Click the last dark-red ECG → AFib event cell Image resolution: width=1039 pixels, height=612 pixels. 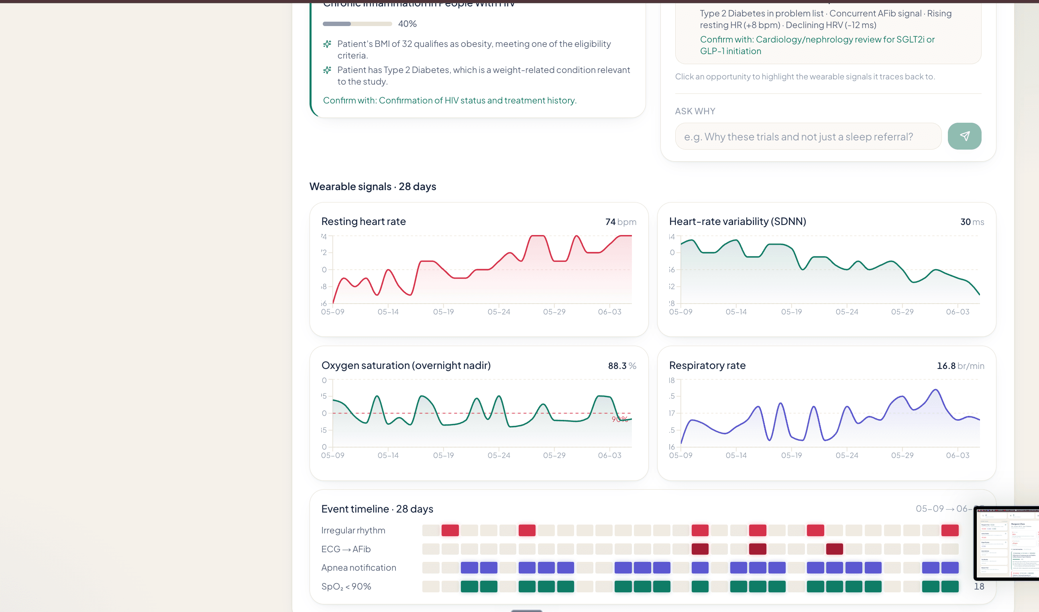pyautogui.click(x=834, y=549)
